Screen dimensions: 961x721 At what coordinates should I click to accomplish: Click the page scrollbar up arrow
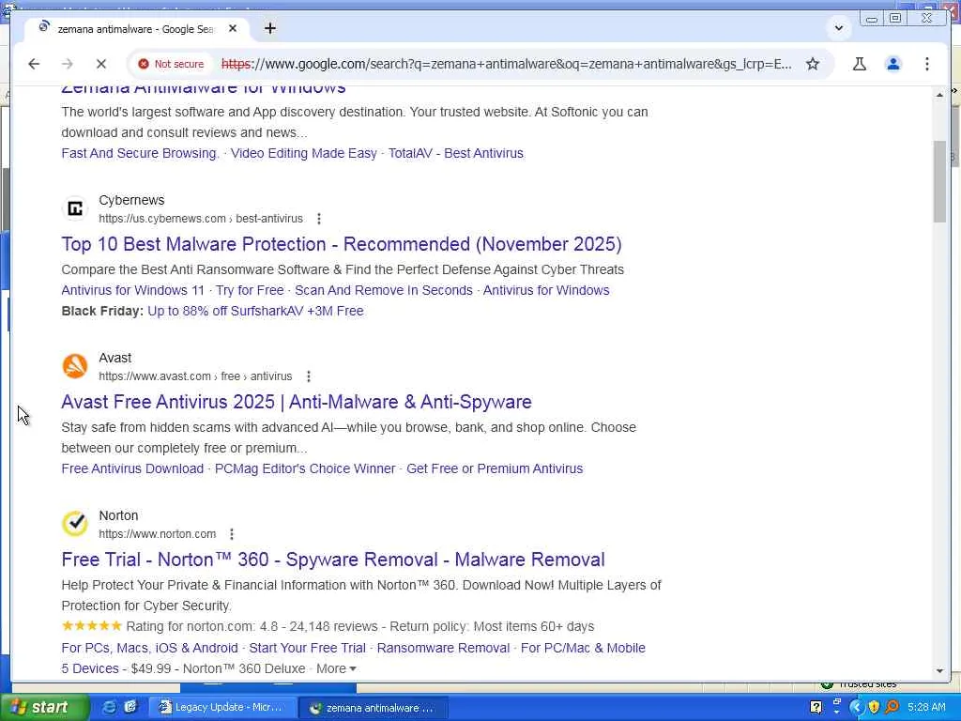click(x=939, y=95)
